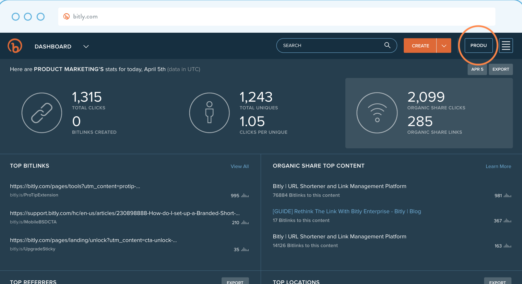Click into the Search field
The image size is (522, 284).
(331, 46)
